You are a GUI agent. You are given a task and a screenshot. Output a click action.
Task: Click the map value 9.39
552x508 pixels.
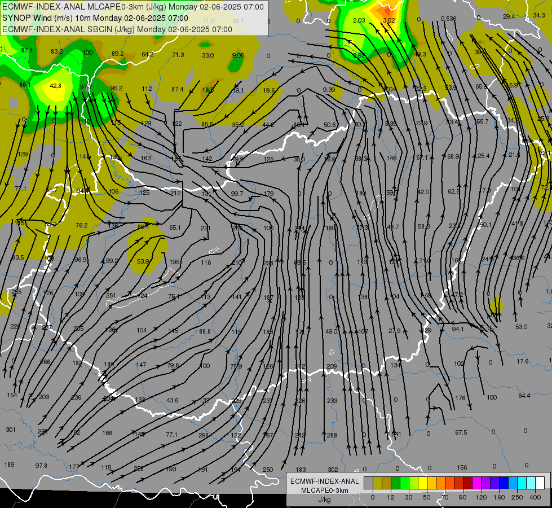click(x=329, y=90)
